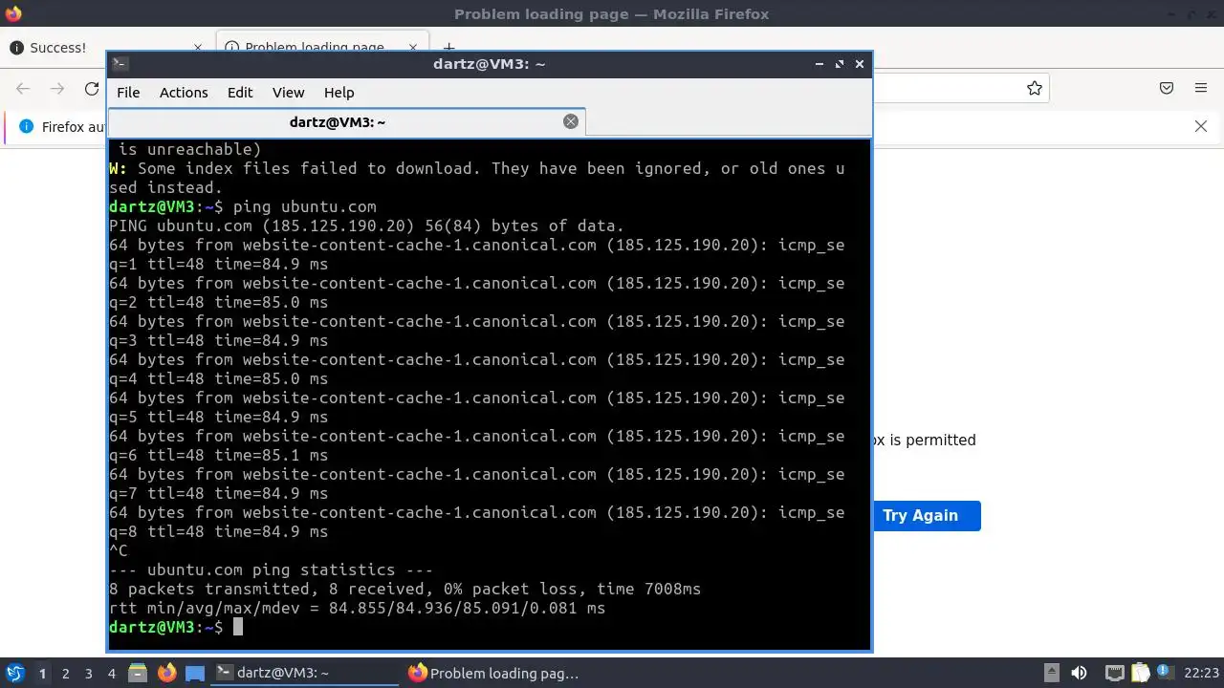Save to Pocket in the Firefox toolbar
Viewport: 1224px width, 688px height.
click(1167, 88)
